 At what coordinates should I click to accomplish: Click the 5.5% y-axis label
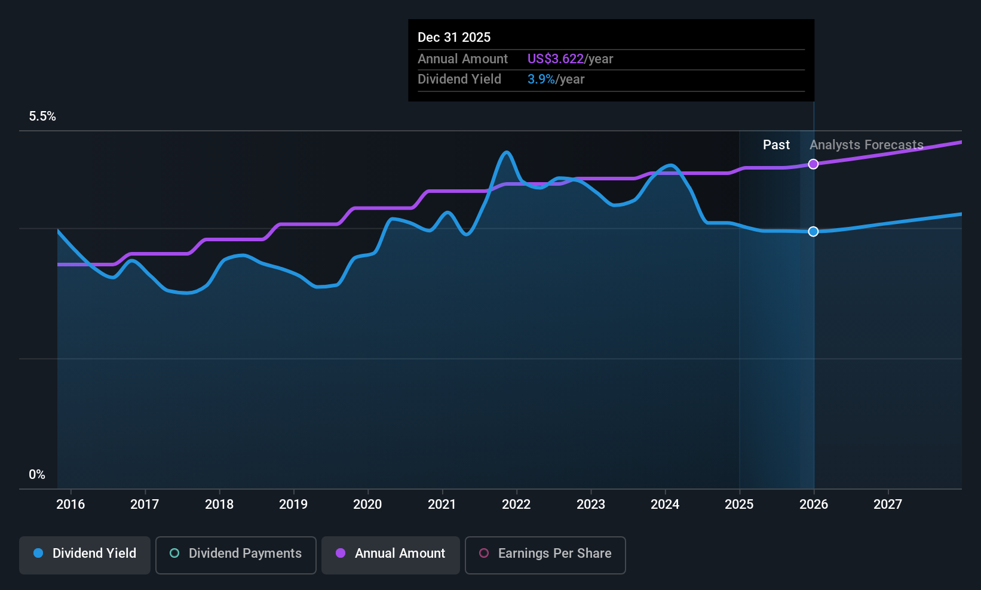click(42, 116)
